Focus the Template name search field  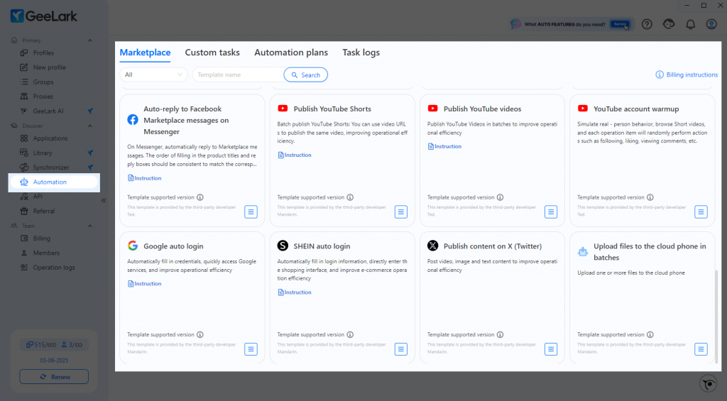(239, 75)
